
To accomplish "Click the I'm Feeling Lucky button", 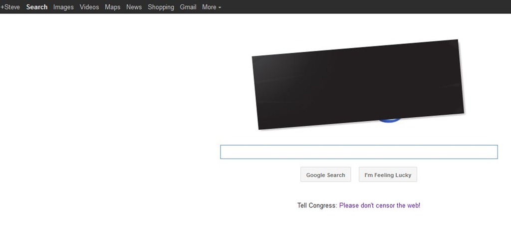I will point(388,175).
